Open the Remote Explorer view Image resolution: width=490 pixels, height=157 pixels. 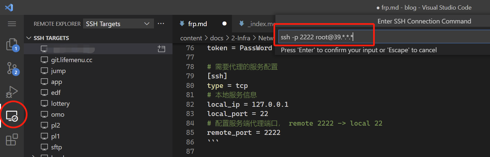click(12, 115)
